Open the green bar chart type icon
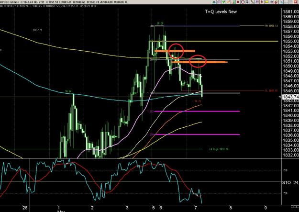Screen dimensions: 299x212 pyautogui.click(x=233, y=2)
